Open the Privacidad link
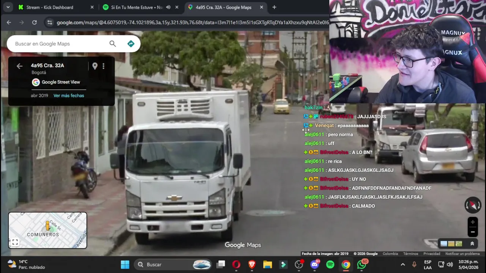 click(x=432, y=254)
